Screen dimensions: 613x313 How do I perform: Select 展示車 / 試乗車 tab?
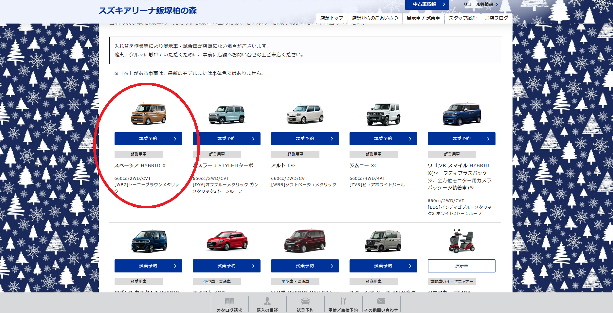pyautogui.click(x=423, y=18)
